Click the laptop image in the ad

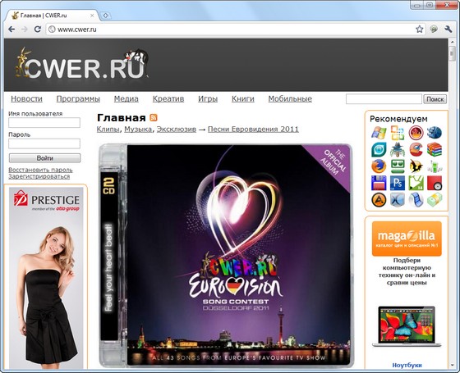point(407,326)
